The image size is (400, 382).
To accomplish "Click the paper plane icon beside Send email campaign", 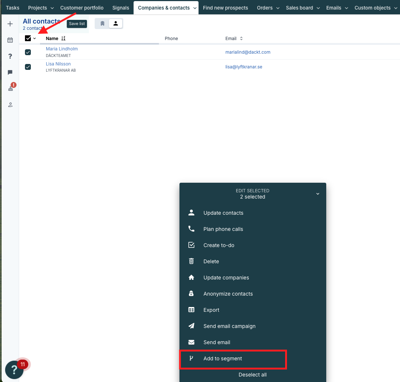I will tap(191, 326).
